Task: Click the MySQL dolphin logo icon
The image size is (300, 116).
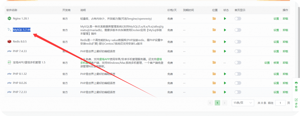Action: 9,30
